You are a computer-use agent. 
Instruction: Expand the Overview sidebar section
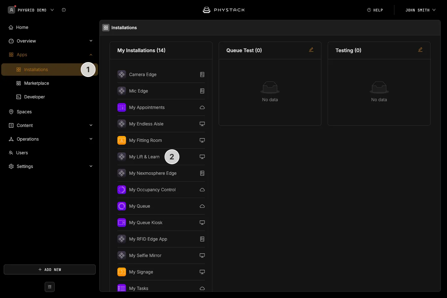pyautogui.click(x=50, y=41)
